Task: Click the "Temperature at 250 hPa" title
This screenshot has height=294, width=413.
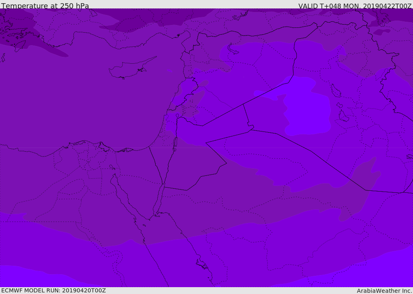Action: (45, 6)
